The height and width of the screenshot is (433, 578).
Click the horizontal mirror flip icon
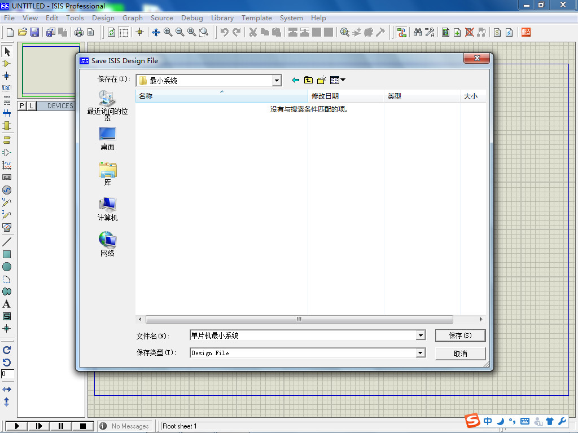7,389
